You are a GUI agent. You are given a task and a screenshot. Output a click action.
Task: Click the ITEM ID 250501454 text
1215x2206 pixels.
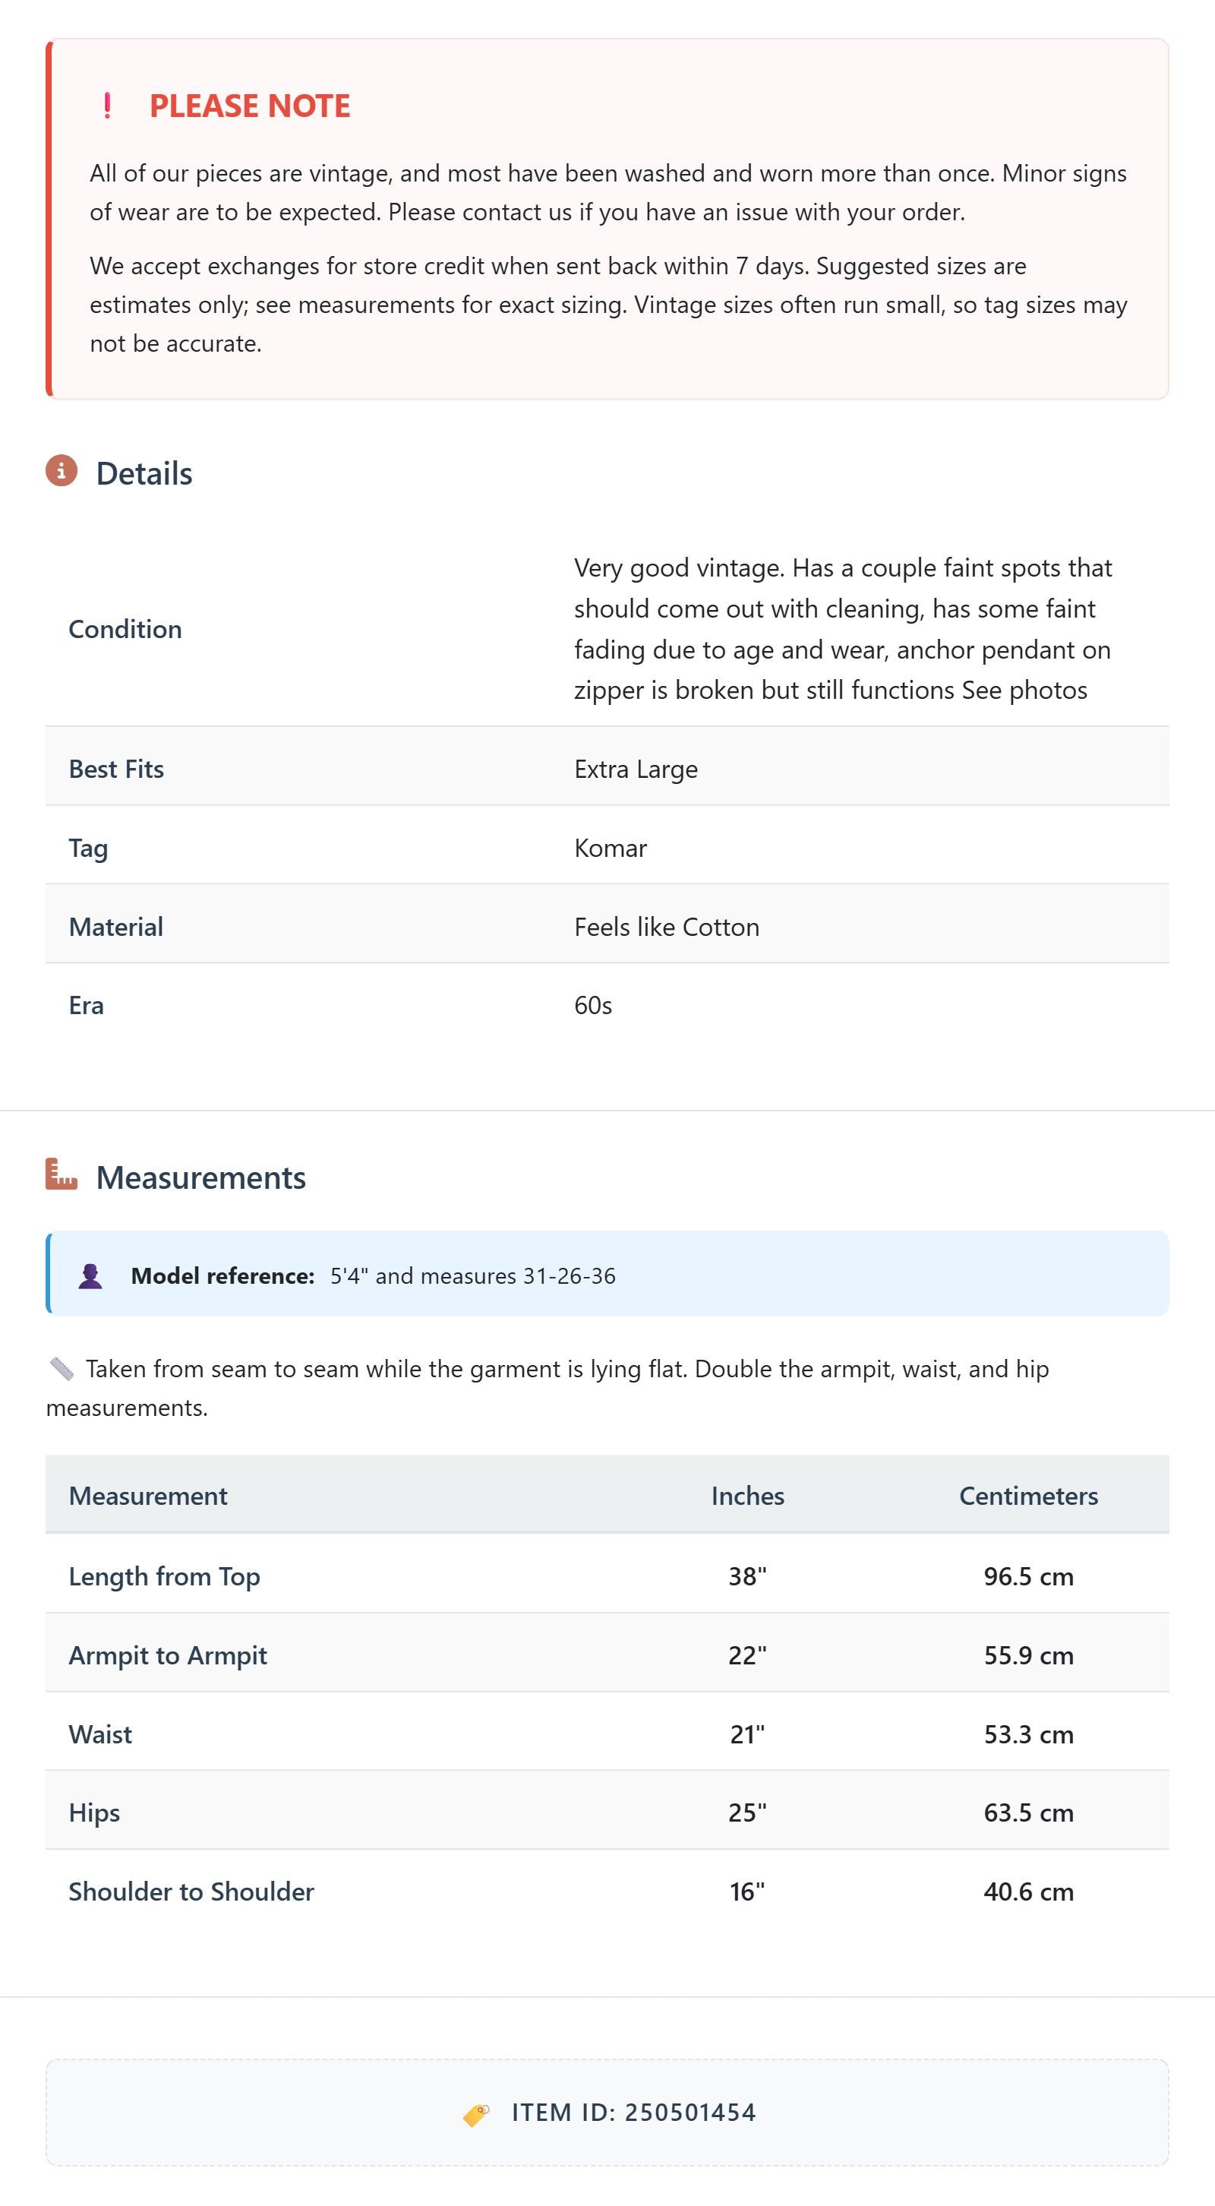(x=635, y=2113)
